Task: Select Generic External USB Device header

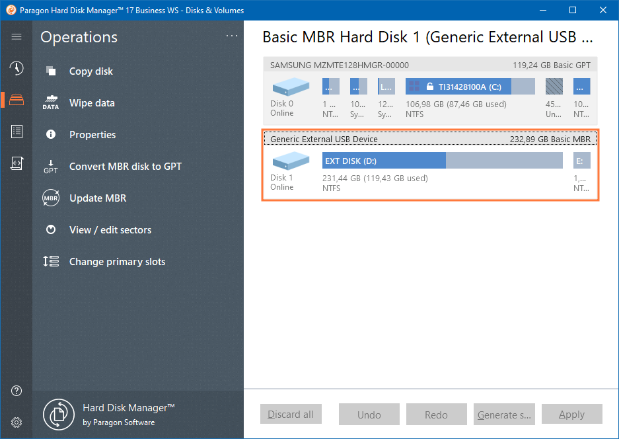Action: (430, 139)
